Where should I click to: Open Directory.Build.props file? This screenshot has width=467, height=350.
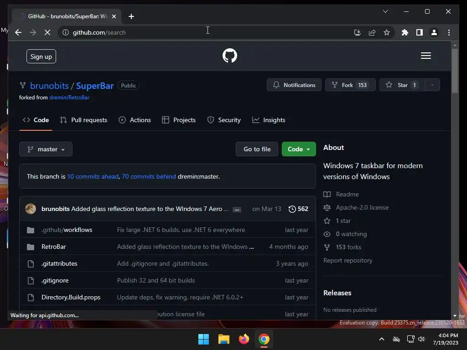(71, 297)
